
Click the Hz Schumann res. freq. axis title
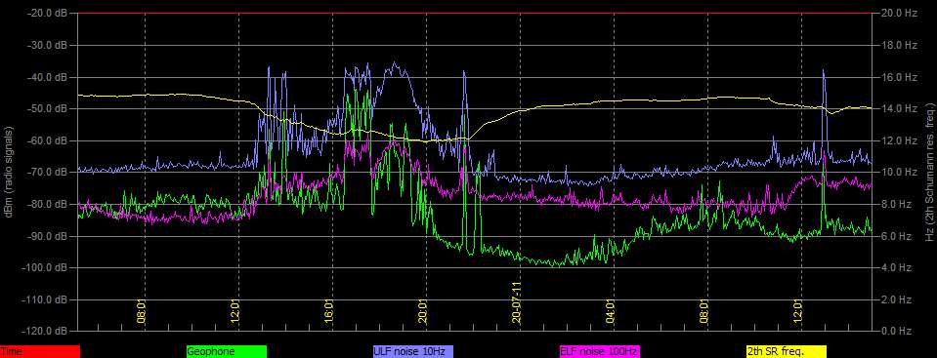(929, 172)
